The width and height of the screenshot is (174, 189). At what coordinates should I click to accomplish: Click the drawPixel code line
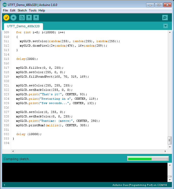coord(63,46)
